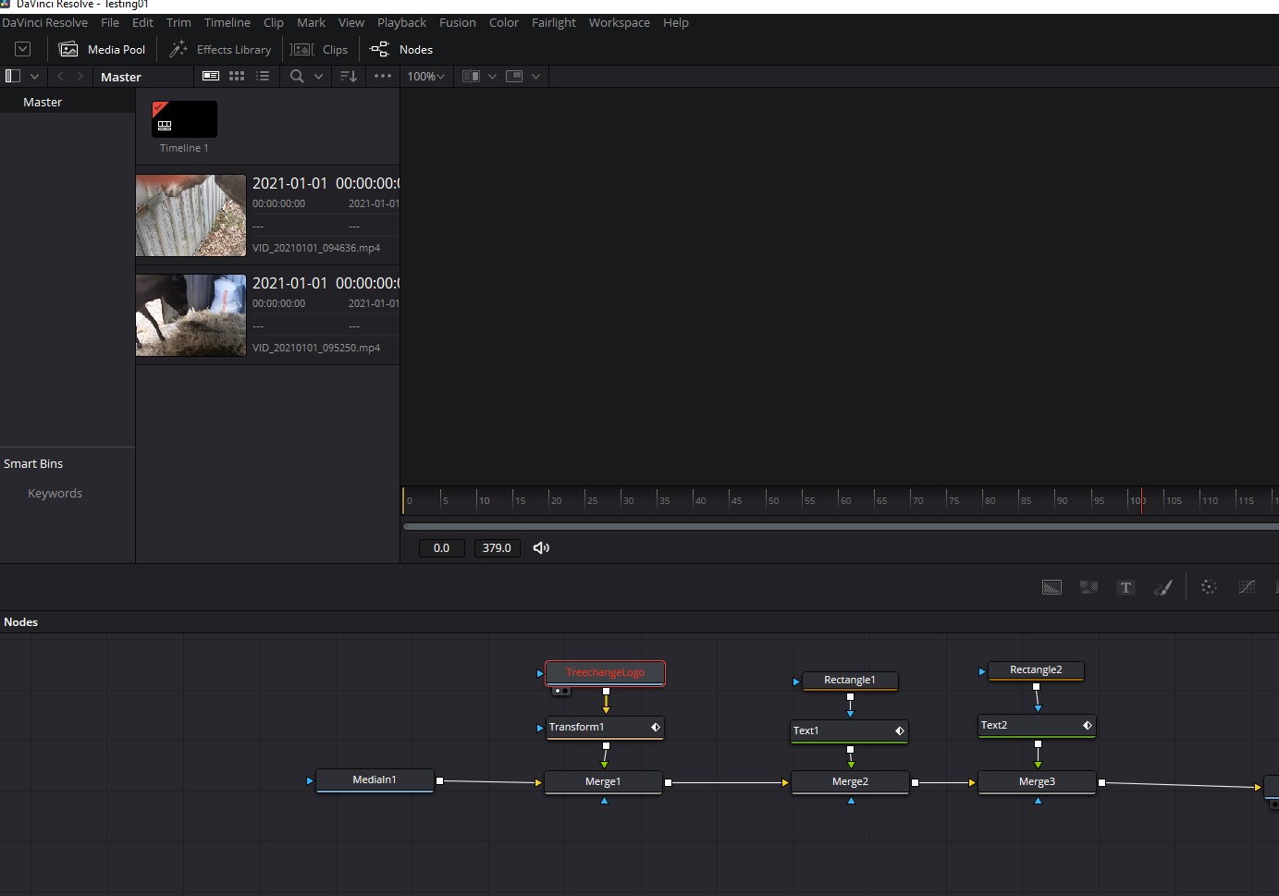
Task: Select the Text2 node
Action: tap(1037, 726)
